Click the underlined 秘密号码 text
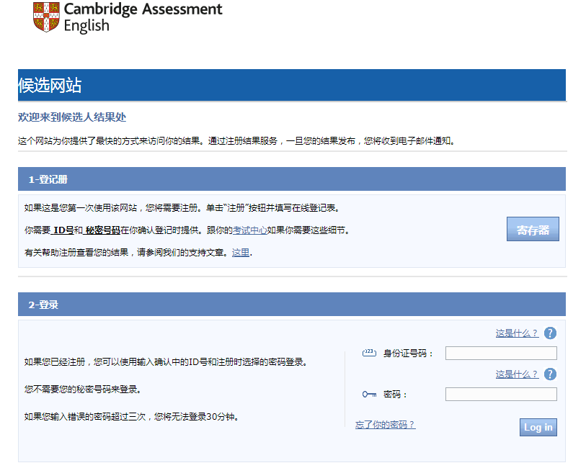The image size is (586, 468). [x=102, y=230]
